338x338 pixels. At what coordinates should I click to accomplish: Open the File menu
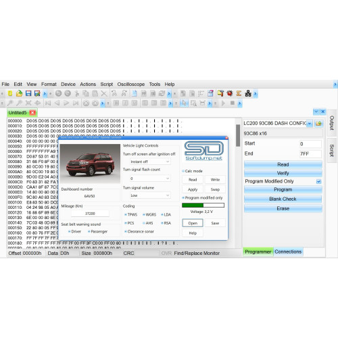click(x=5, y=84)
